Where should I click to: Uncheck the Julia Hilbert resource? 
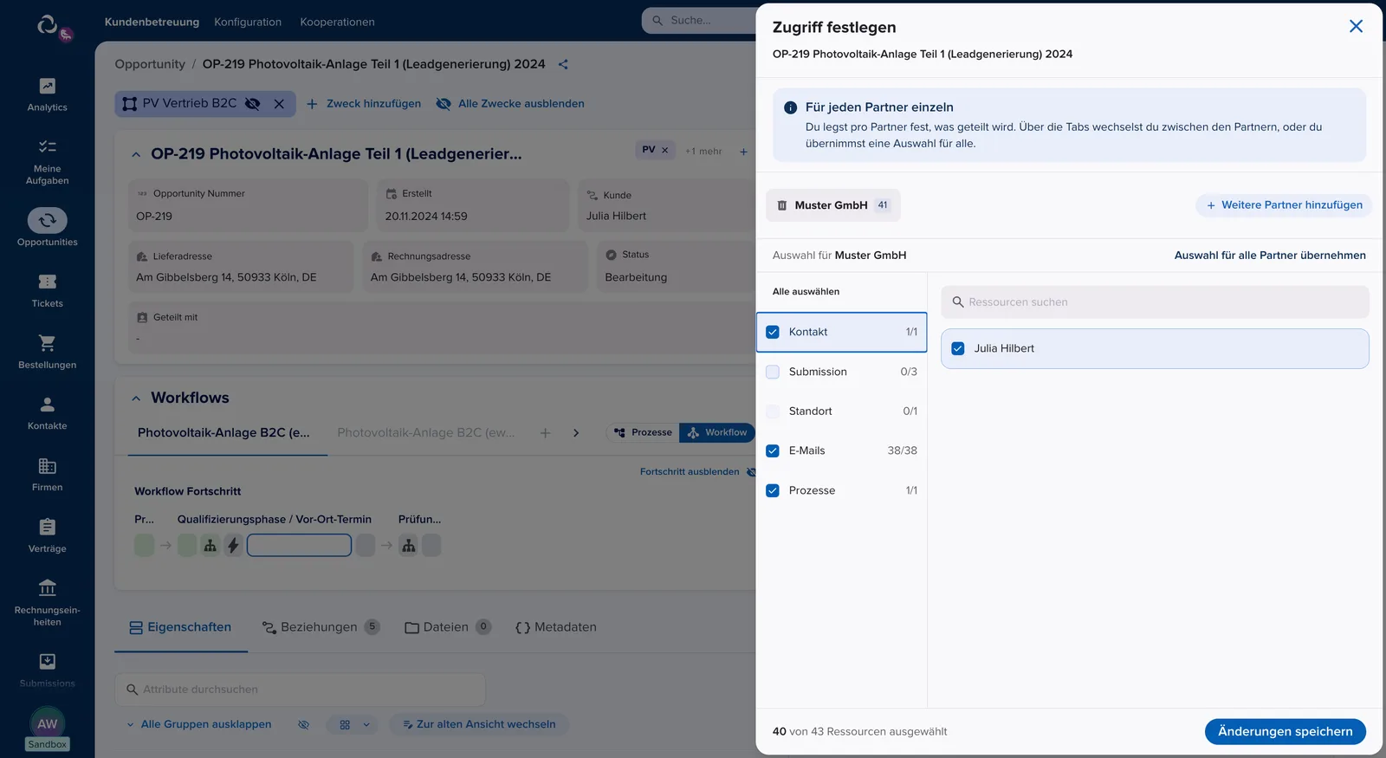point(958,348)
